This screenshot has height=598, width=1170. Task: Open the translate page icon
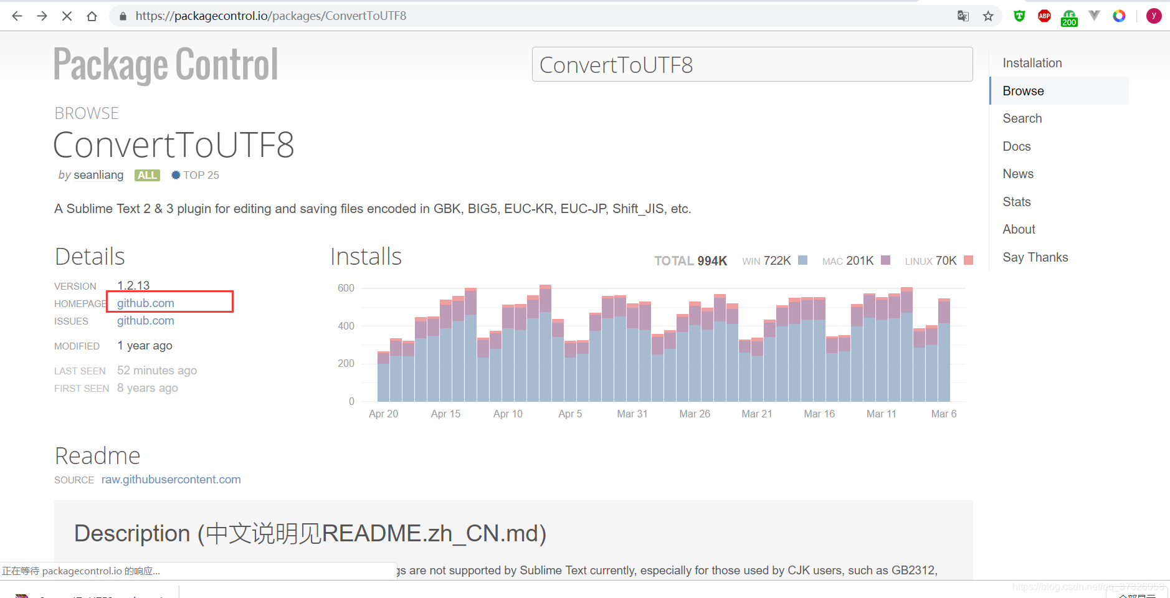pos(963,16)
